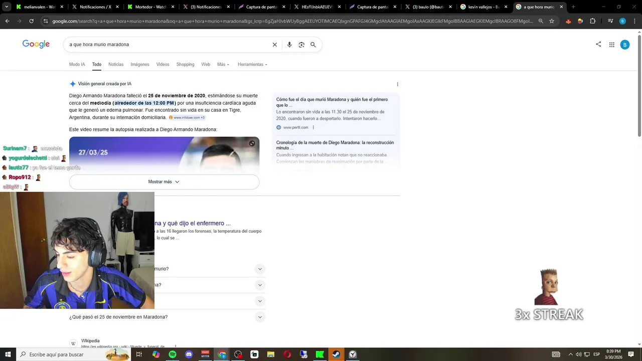Expand the related question ending 'na?'

pos(260,285)
